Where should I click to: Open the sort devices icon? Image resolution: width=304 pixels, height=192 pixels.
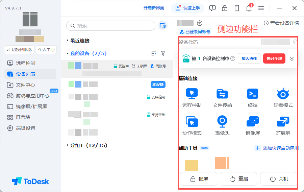(154, 53)
